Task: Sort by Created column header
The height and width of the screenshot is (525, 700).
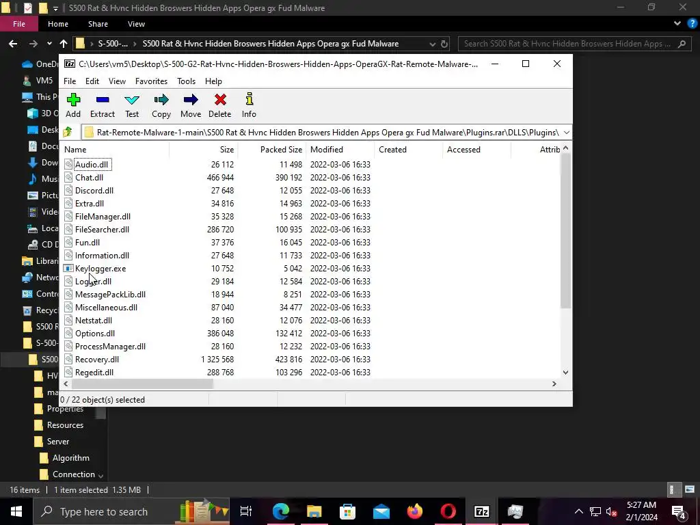Action: [409, 150]
